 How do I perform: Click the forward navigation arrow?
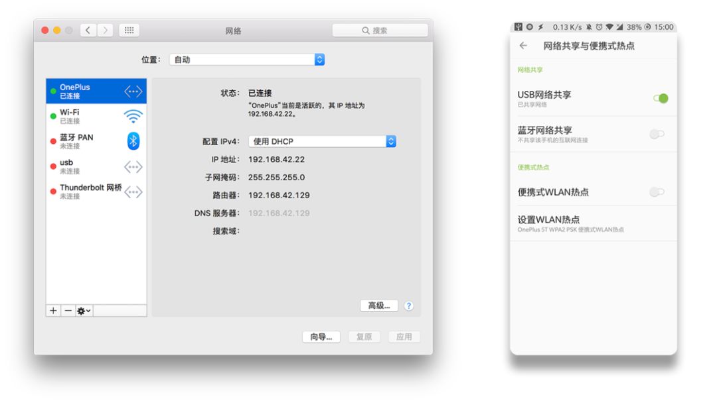point(105,30)
